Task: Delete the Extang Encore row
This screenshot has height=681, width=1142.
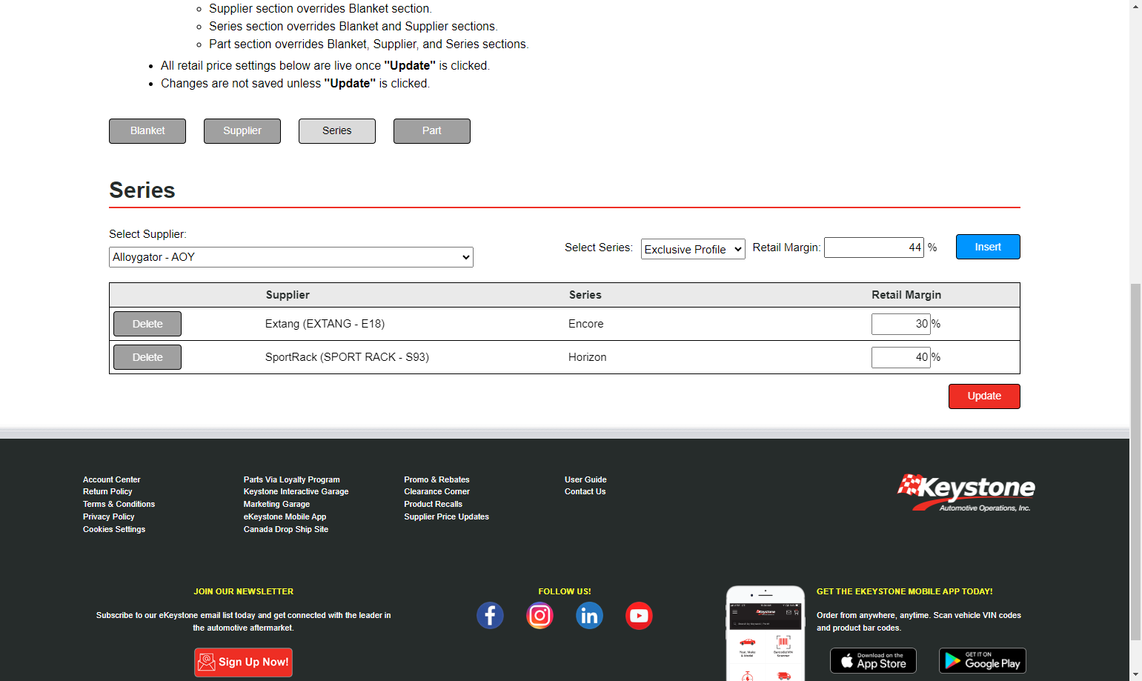Action: (x=147, y=324)
